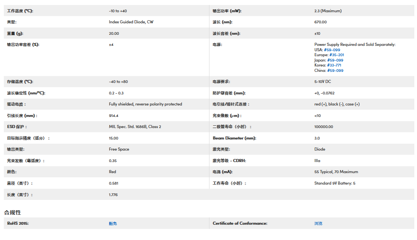The image size is (417, 240).
Task: Click the 合规性 section heading
Action: [x=12, y=212]
